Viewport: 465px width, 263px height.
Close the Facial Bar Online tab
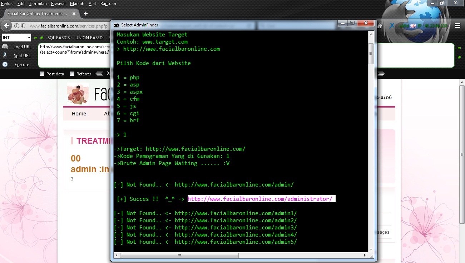[x=74, y=14]
